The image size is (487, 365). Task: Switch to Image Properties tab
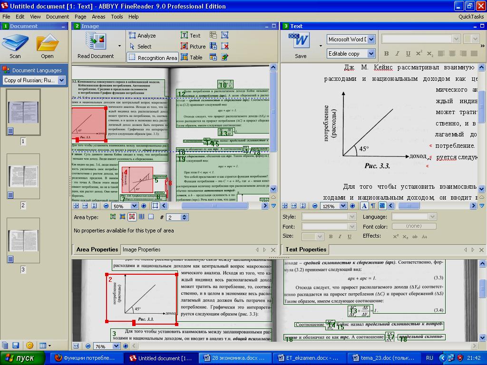pyautogui.click(x=141, y=249)
